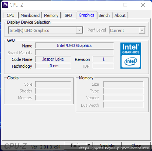This screenshot has height=151, width=152.
Task: Click the Clocks Memory field
Action: coord(53,98)
